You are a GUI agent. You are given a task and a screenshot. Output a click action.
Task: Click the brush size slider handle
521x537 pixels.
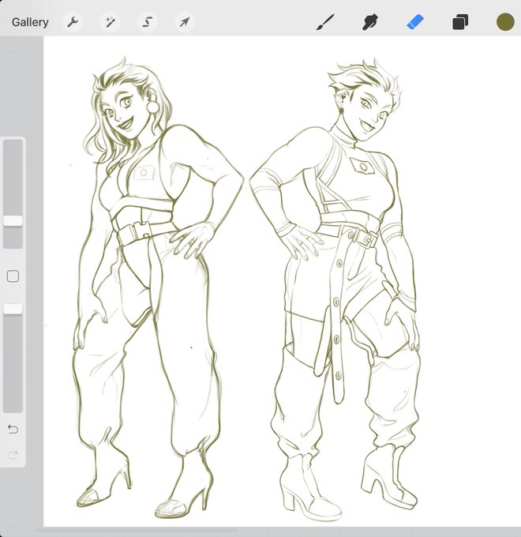tap(13, 221)
